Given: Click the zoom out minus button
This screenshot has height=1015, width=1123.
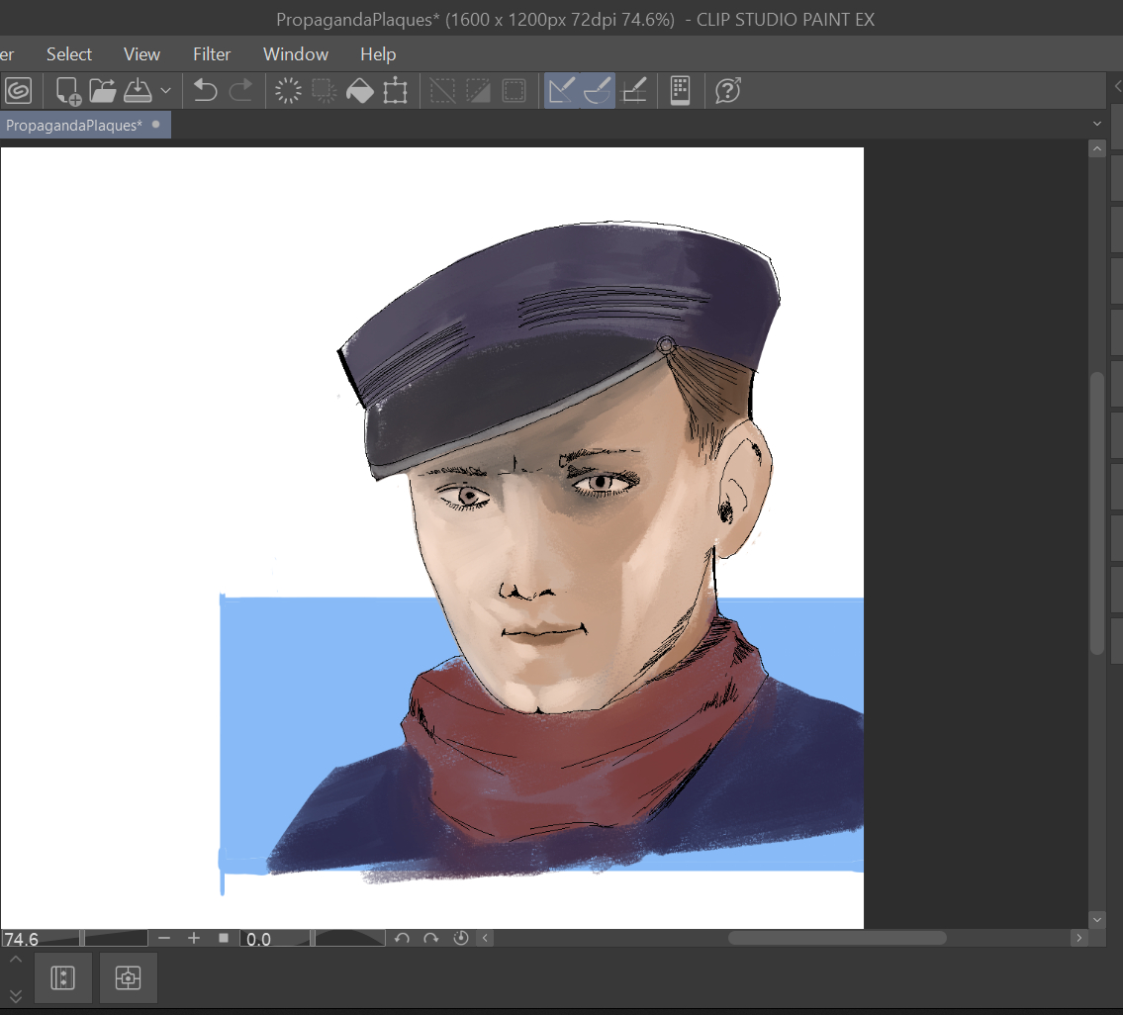Looking at the screenshot, I should pyautogui.click(x=164, y=938).
